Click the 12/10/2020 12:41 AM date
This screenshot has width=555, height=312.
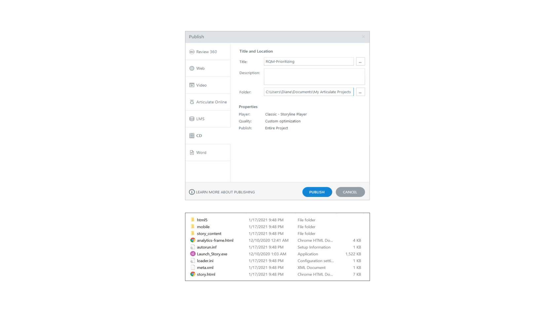[x=269, y=240]
